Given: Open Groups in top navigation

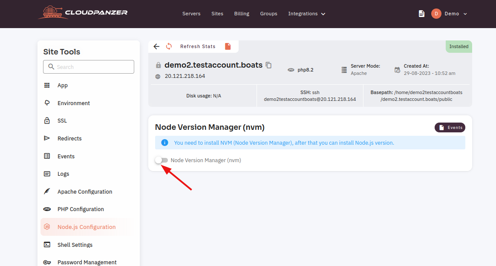Looking at the screenshot, I should (x=268, y=14).
